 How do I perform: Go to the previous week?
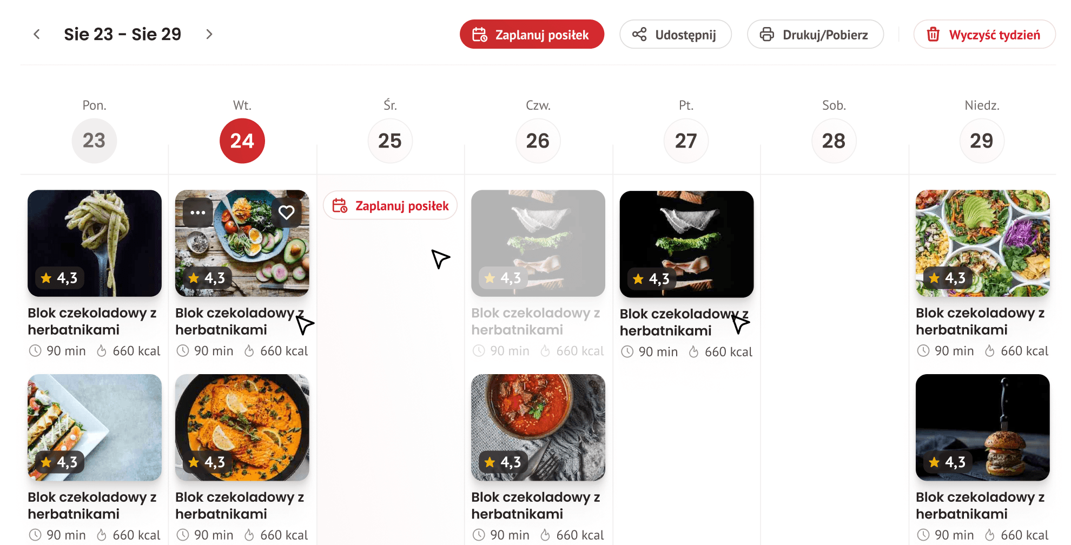click(x=37, y=34)
